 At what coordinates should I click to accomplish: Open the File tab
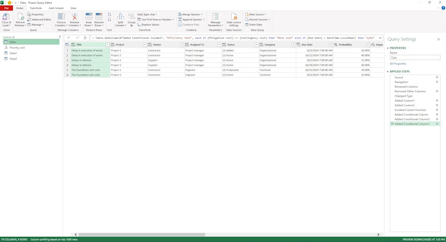click(6, 8)
